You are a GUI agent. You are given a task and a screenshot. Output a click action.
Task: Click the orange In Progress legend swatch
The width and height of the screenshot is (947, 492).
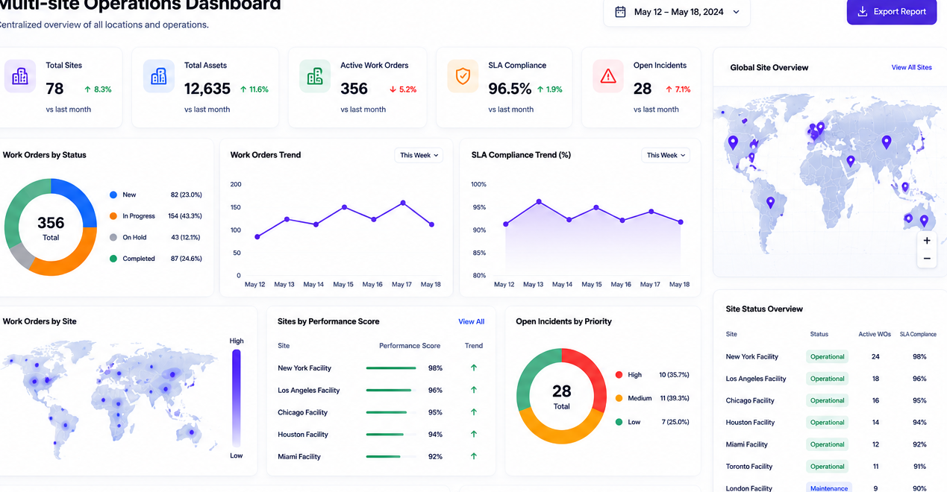(113, 216)
